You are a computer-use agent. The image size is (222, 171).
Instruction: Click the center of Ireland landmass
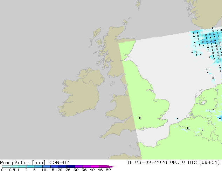pyautogui.click(x=81, y=94)
